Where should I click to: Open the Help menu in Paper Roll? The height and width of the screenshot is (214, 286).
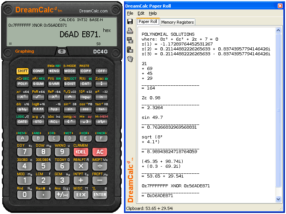(153, 13)
